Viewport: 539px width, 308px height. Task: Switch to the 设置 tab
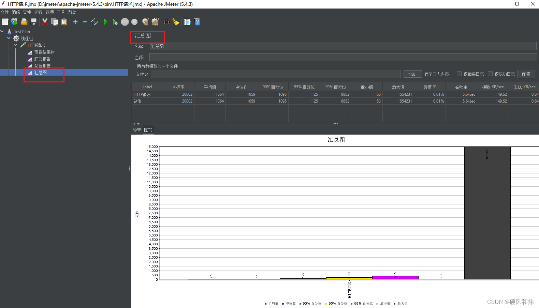click(x=137, y=130)
